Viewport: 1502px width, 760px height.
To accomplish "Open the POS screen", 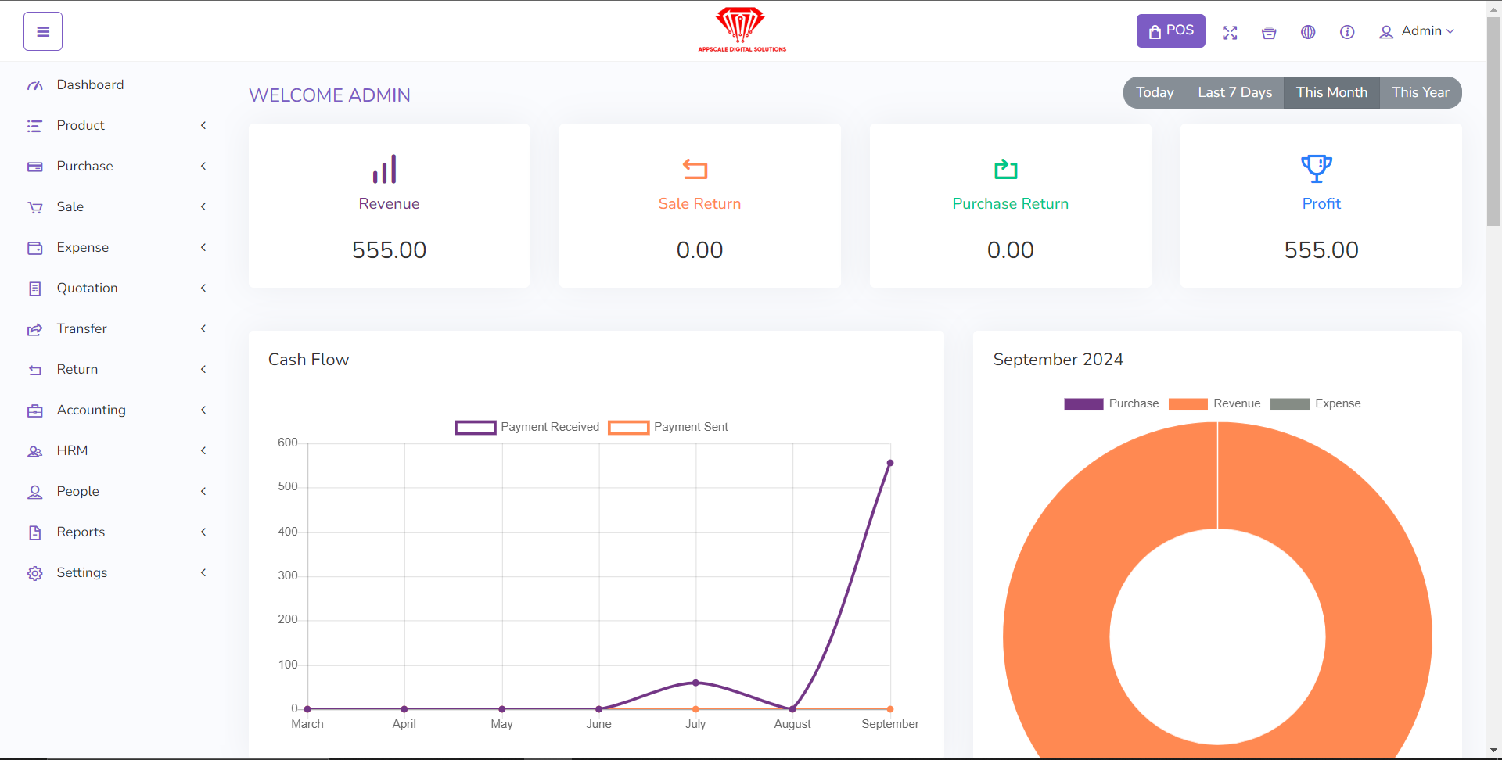I will point(1170,30).
